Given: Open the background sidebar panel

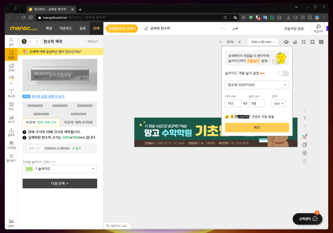Looking at the screenshot, I should pos(11,106).
